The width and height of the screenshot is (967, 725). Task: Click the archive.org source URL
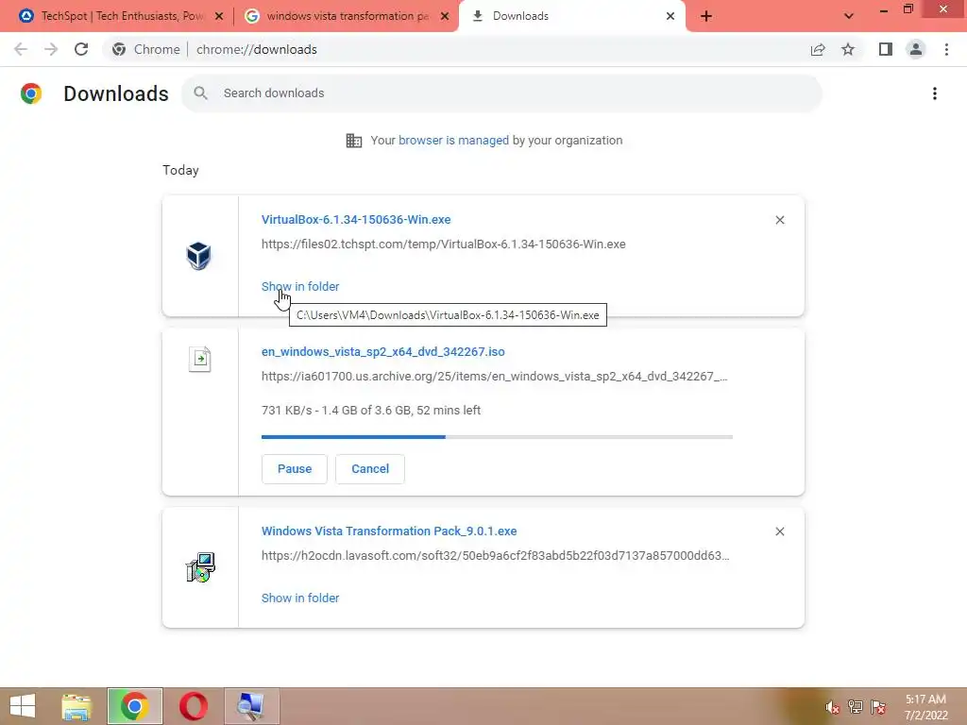click(x=495, y=377)
